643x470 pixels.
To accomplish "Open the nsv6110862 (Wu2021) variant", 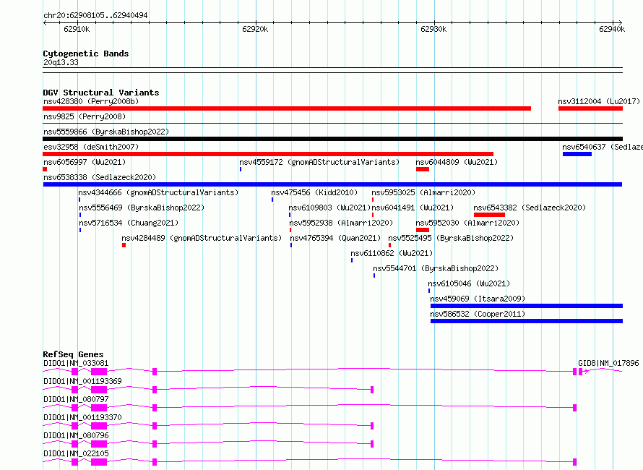I will point(392,253).
